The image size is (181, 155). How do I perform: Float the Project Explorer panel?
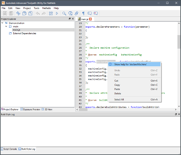pos(70,19)
